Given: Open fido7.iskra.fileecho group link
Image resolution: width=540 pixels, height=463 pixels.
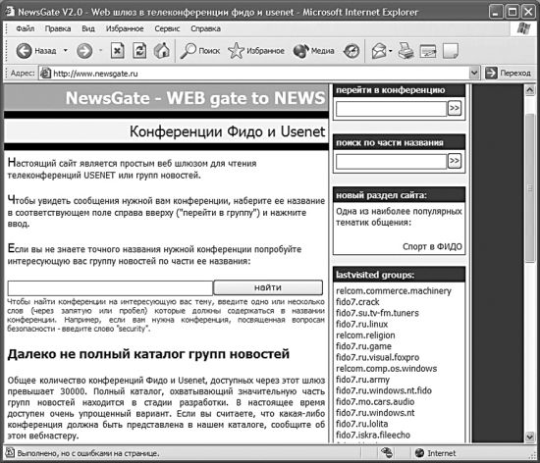Looking at the screenshot, I should click(373, 435).
